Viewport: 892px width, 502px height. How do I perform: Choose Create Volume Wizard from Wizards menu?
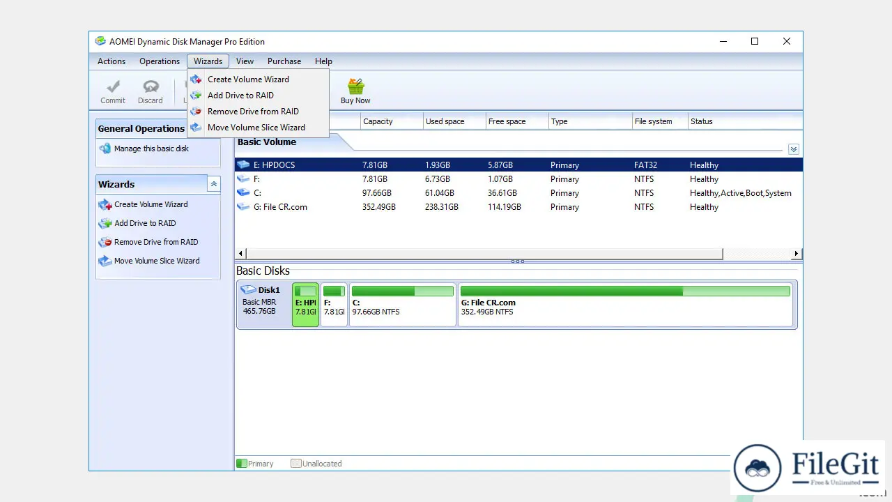(x=258, y=79)
